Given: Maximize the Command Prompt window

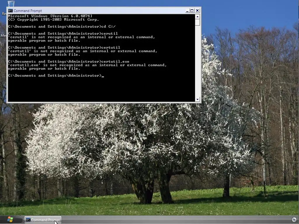Looking at the screenshot, I should (x=192, y=11).
